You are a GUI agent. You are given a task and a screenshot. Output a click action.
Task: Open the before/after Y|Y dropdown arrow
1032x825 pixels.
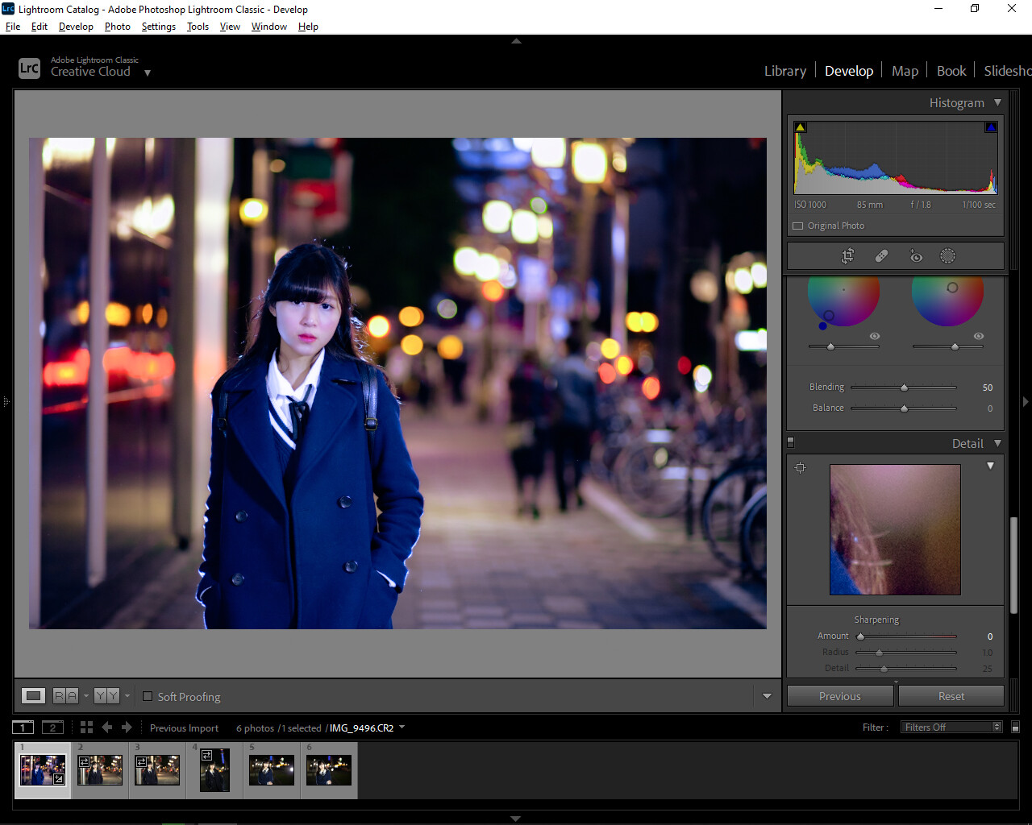[x=127, y=695]
